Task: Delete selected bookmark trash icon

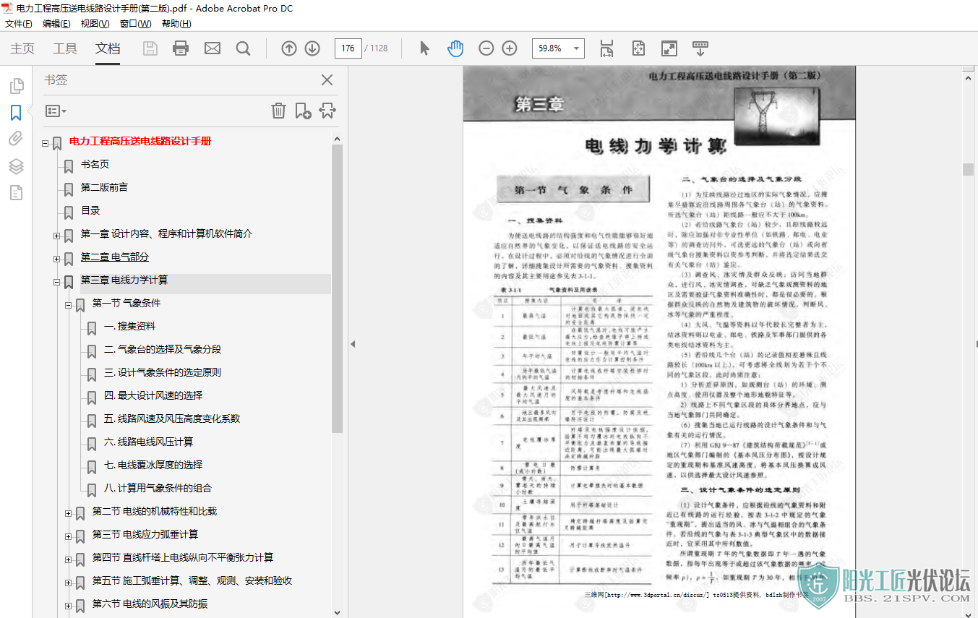Action: [278, 111]
